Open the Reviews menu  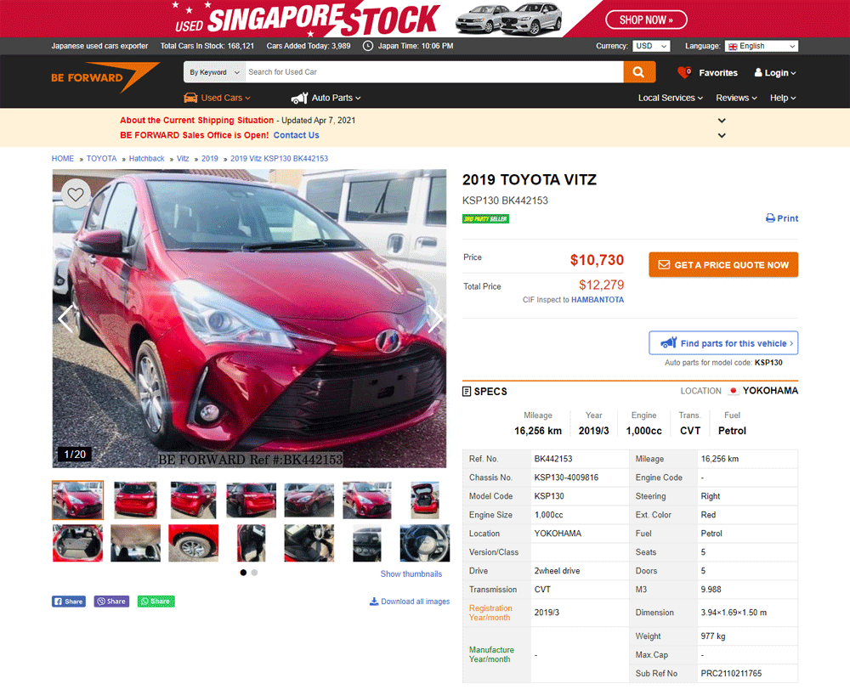click(736, 98)
